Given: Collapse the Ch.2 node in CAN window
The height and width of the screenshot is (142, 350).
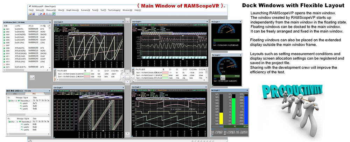Looking at the screenshot, I should click(9, 122).
